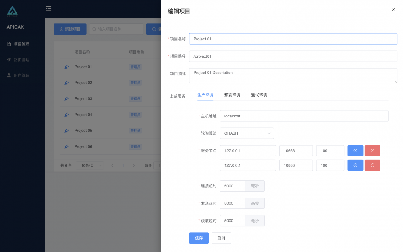The width and height of the screenshot is (403, 252).
Task: Collapse the sidebar using the fold icon
Action: point(48,8)
